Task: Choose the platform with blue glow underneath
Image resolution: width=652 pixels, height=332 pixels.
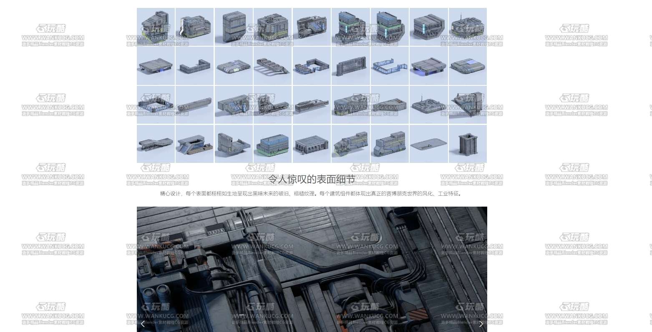Action: point(428,66)
